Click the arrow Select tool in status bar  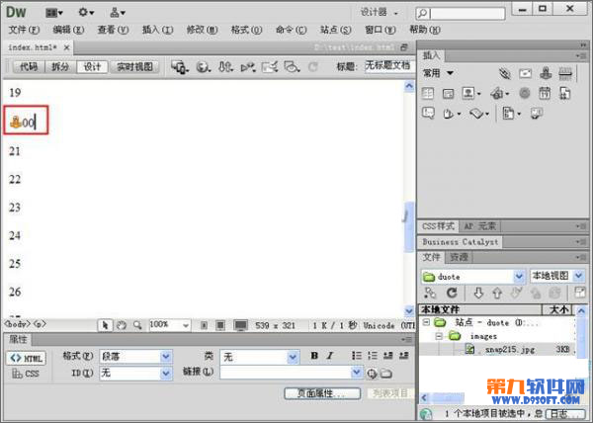(x=105, y=324)
